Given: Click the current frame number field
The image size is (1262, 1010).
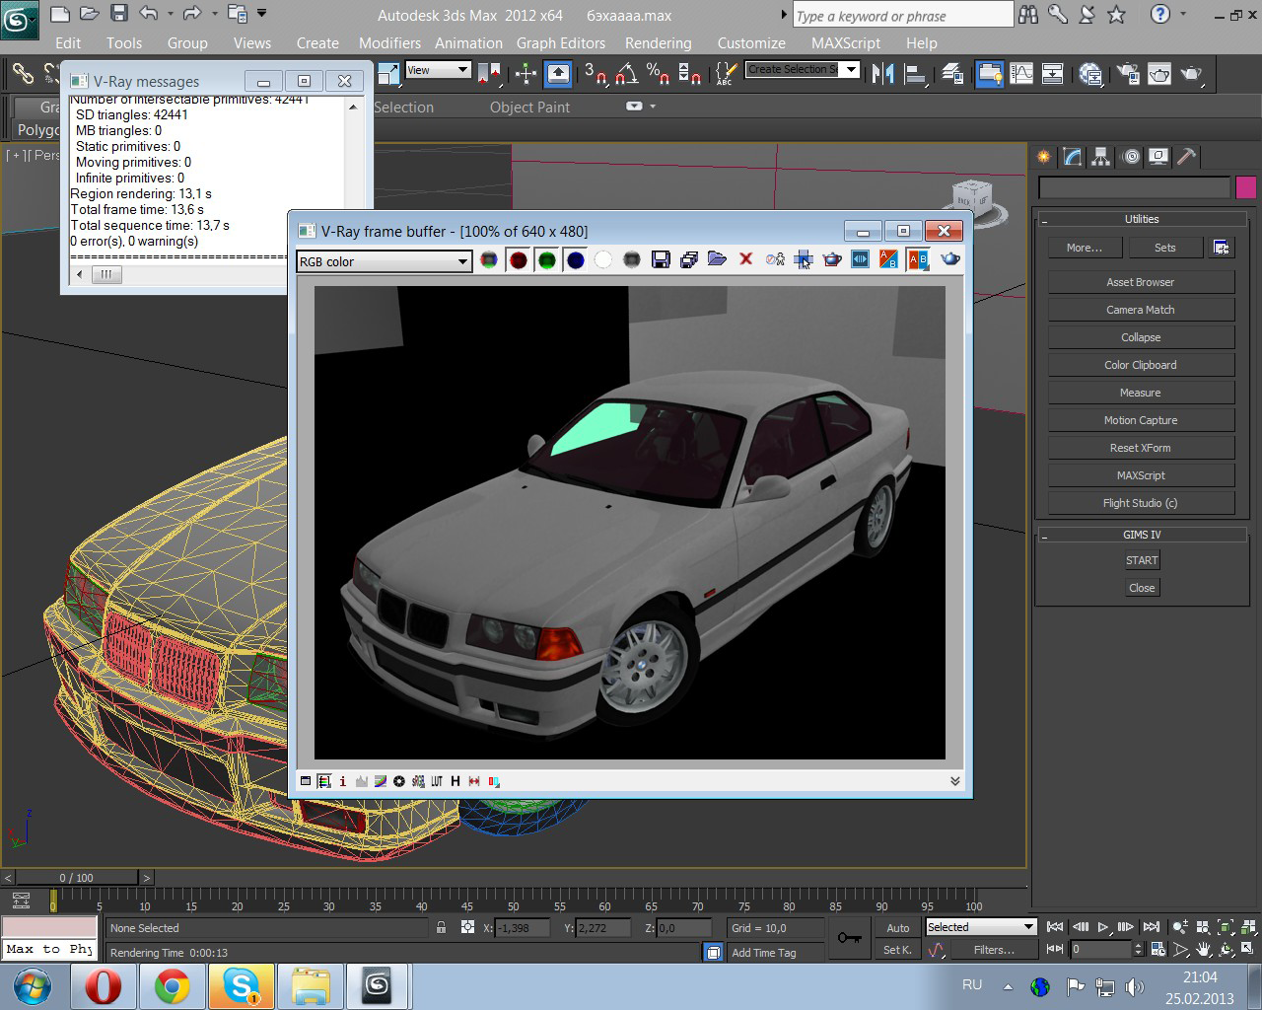Looking at the screenshot, I should 1102,949.
